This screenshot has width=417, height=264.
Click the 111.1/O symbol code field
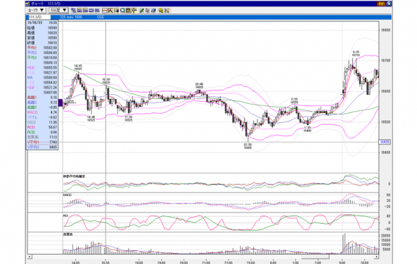39,17
